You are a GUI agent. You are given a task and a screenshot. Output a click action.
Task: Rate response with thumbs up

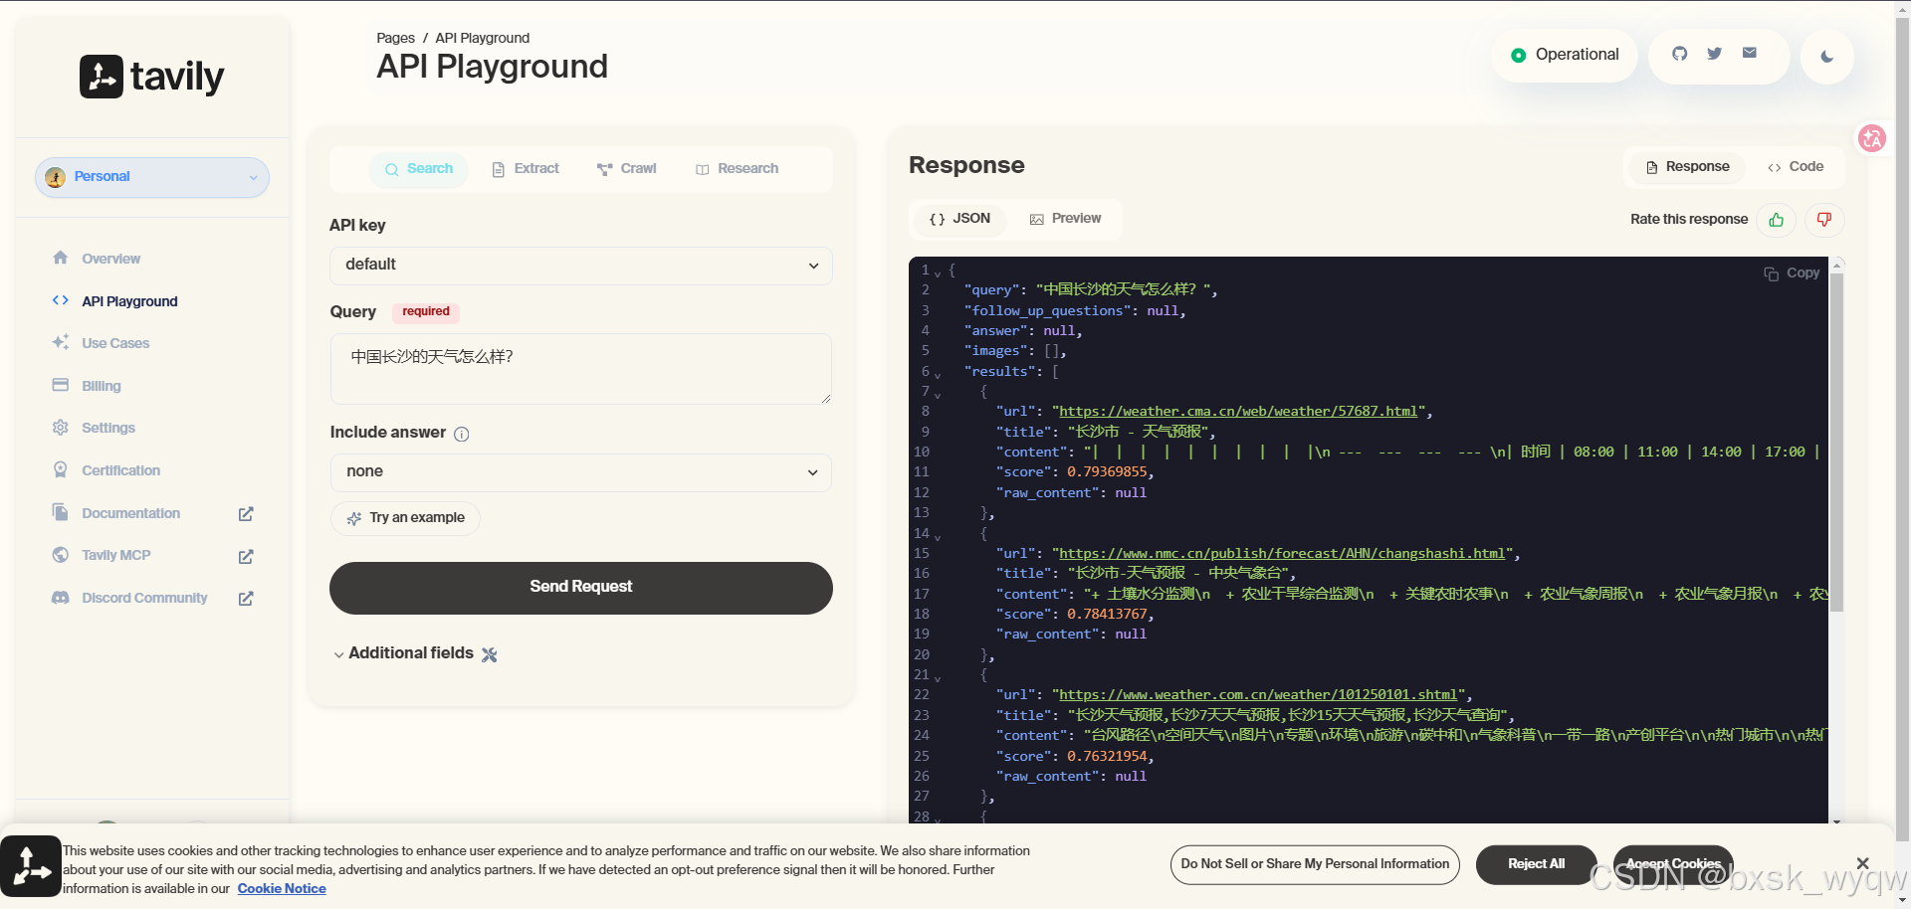pyautogui.click(x=1777, y=220)
